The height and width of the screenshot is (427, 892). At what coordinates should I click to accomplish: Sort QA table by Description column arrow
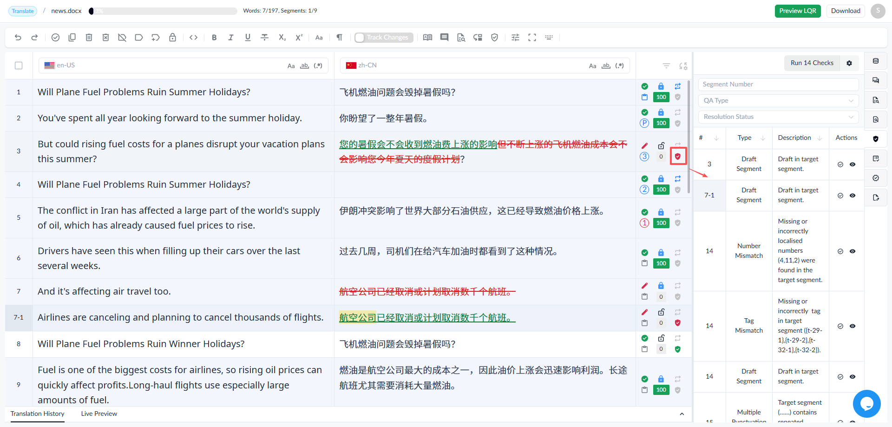click(820, 138)
